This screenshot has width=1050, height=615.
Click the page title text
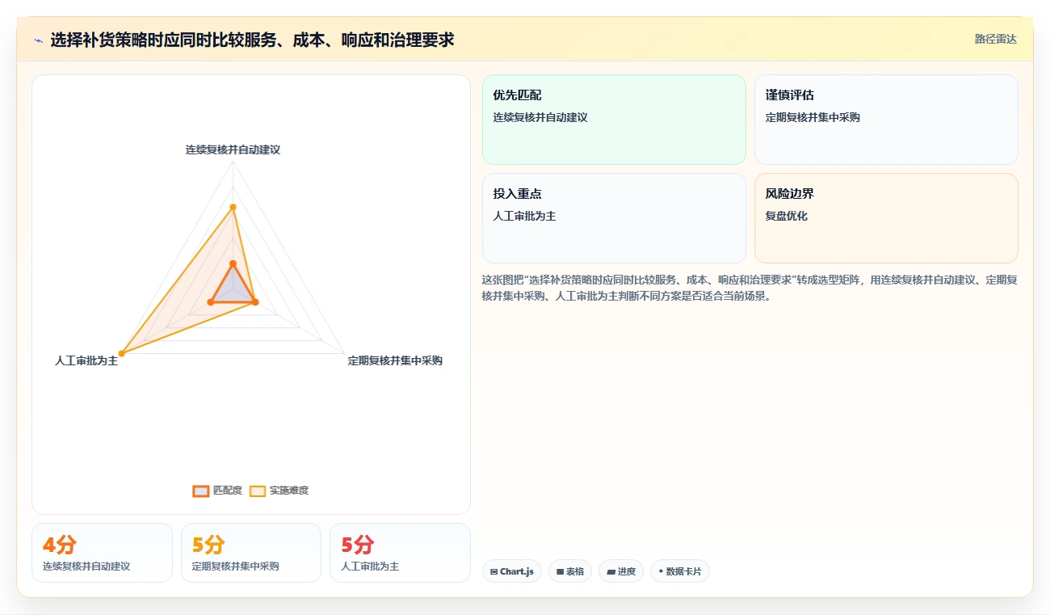click(252, 40)
